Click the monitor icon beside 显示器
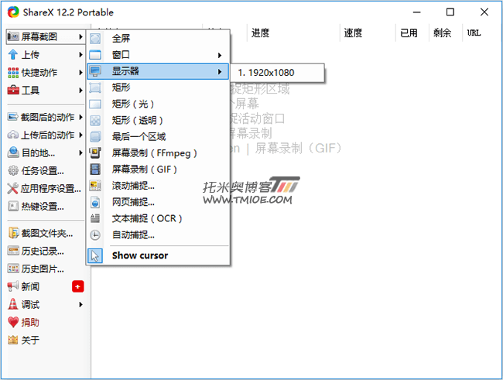Viewport: 503px width, 380px height. click(x=95, y=71)
